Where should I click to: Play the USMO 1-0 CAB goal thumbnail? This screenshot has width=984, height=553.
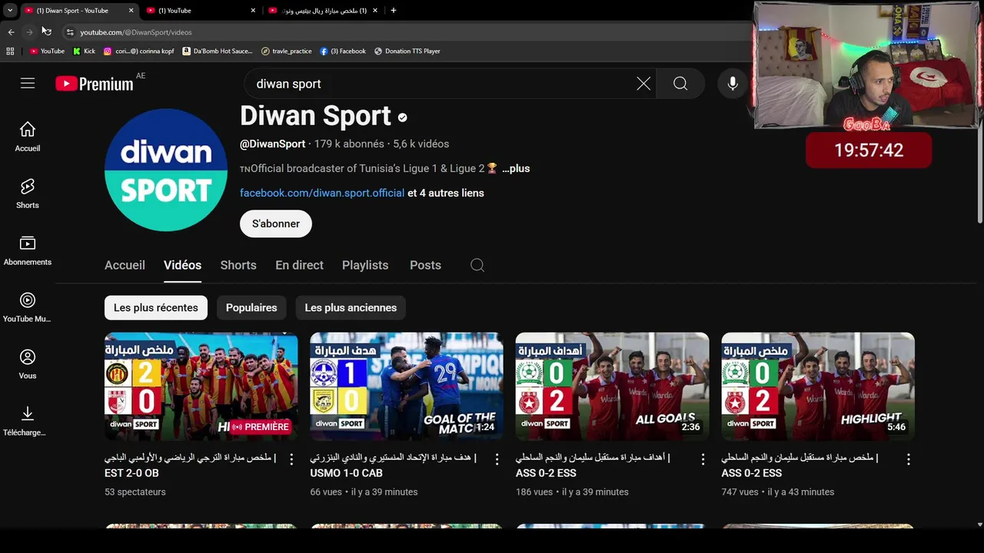407,386
